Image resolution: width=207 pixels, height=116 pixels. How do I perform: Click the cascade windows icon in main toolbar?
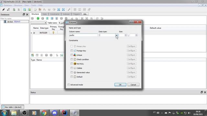click(x=89, y=9)
